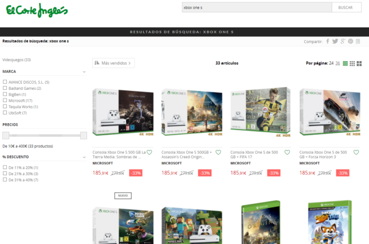Image resolution: width=369 pixels, height=244 pixels.
Task: Open the Más vendidos sort dropdown
Action: (x=113, y=63)
